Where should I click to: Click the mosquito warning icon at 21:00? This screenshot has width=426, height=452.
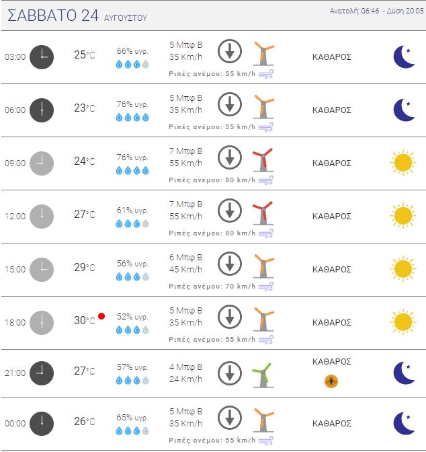[331, 381]
